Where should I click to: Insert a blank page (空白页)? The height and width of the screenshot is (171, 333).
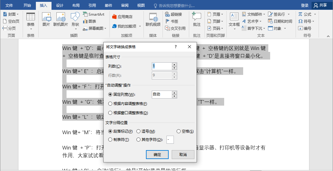[11, 21]
